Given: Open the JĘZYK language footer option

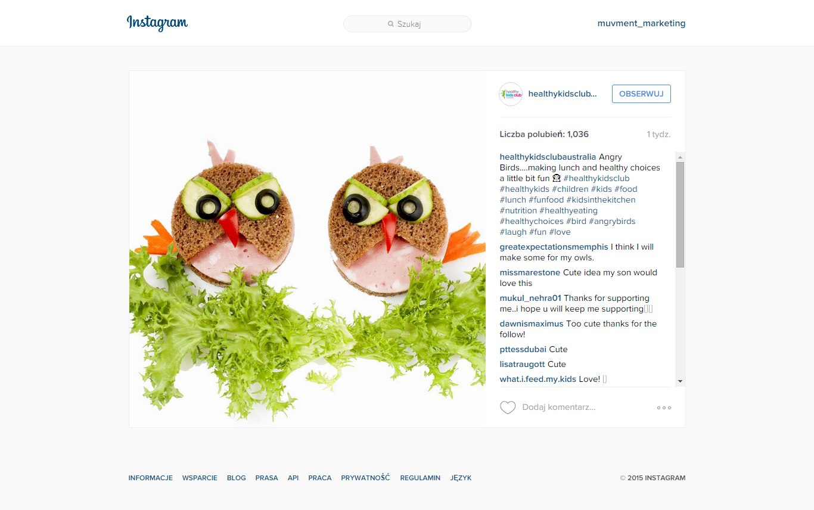Looking at the screenshot, I should 461,478.
